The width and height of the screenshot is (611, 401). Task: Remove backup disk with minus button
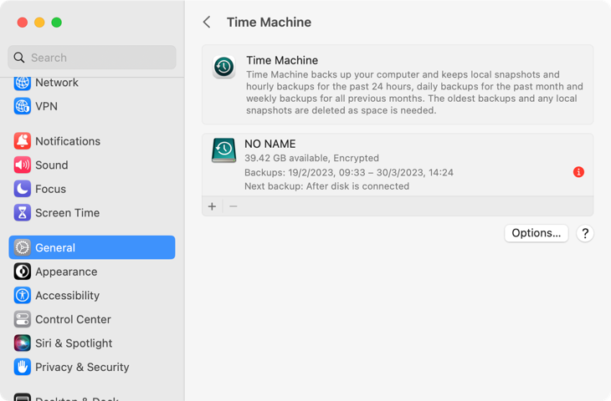tap(233, 206)
